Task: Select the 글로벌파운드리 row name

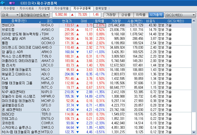Action: (x=13, y=105)
